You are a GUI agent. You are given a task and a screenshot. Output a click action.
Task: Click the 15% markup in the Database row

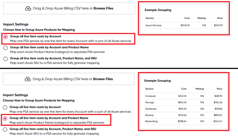(202, 109)
